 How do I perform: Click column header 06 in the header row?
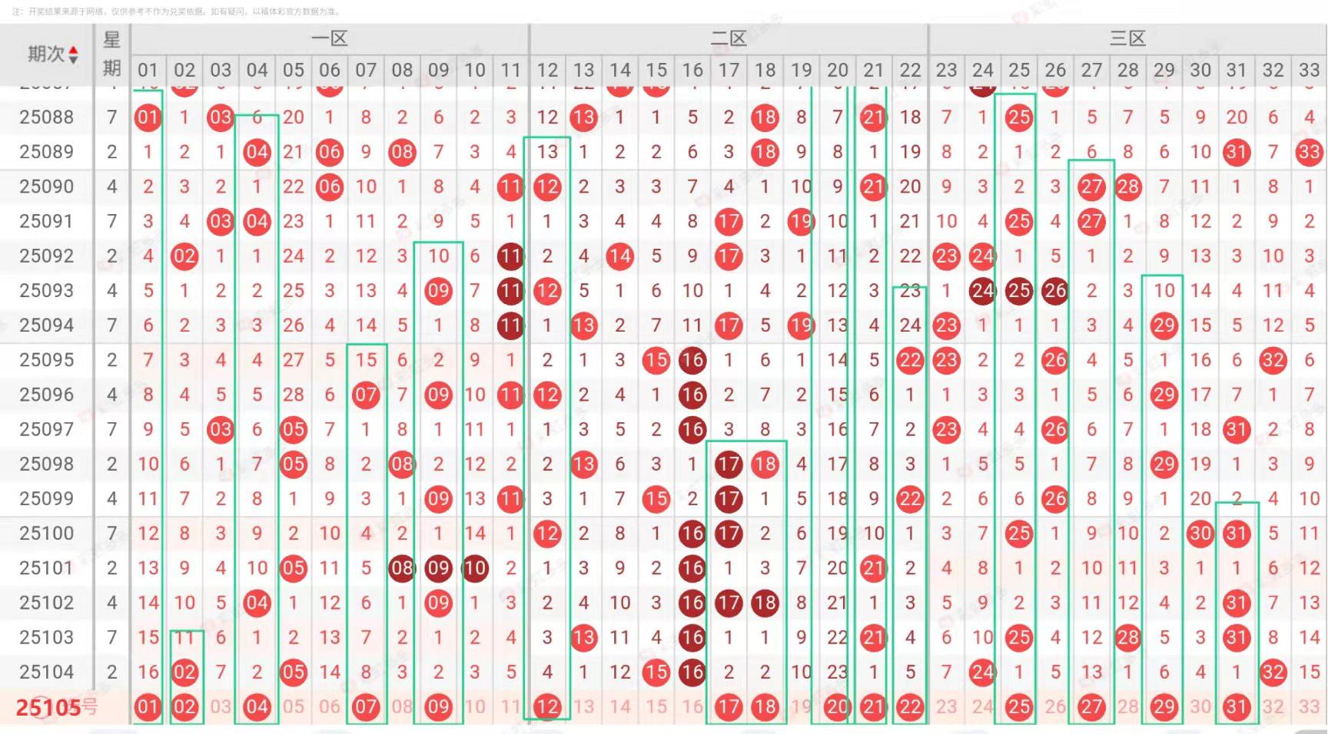(x=330, y=70)
